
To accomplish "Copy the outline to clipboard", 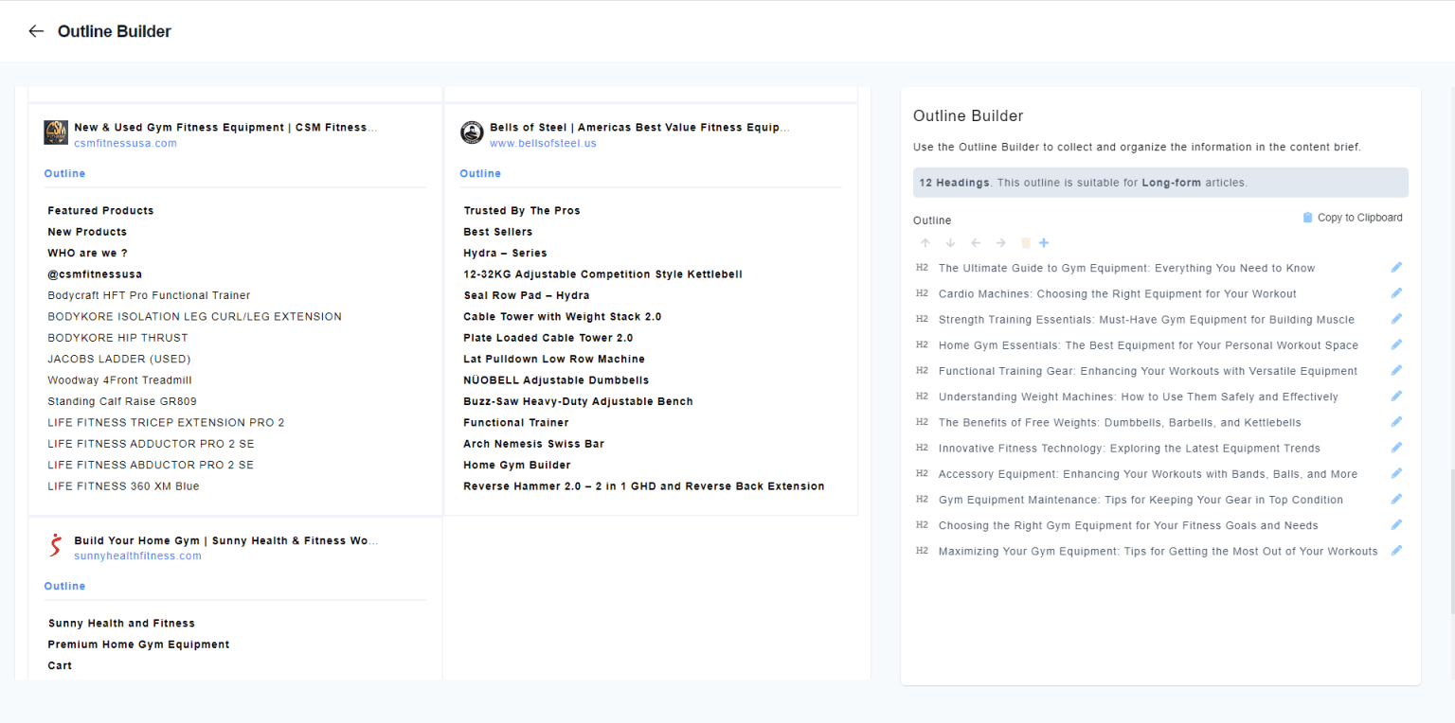I will pyautogui.click(x=1352, y=218).
